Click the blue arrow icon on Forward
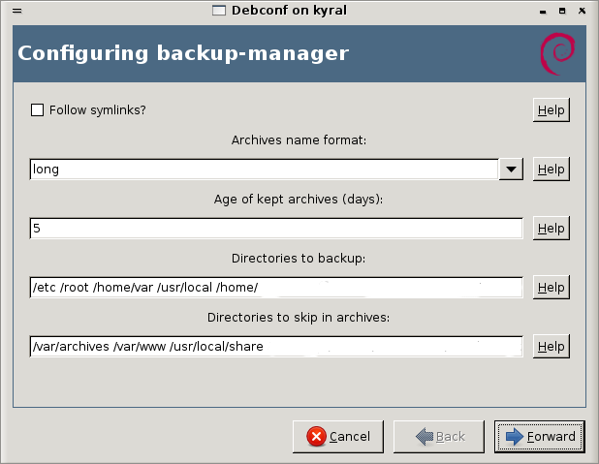Image resolution: width=599 pixels, height=464 pixels. point(514,437)
